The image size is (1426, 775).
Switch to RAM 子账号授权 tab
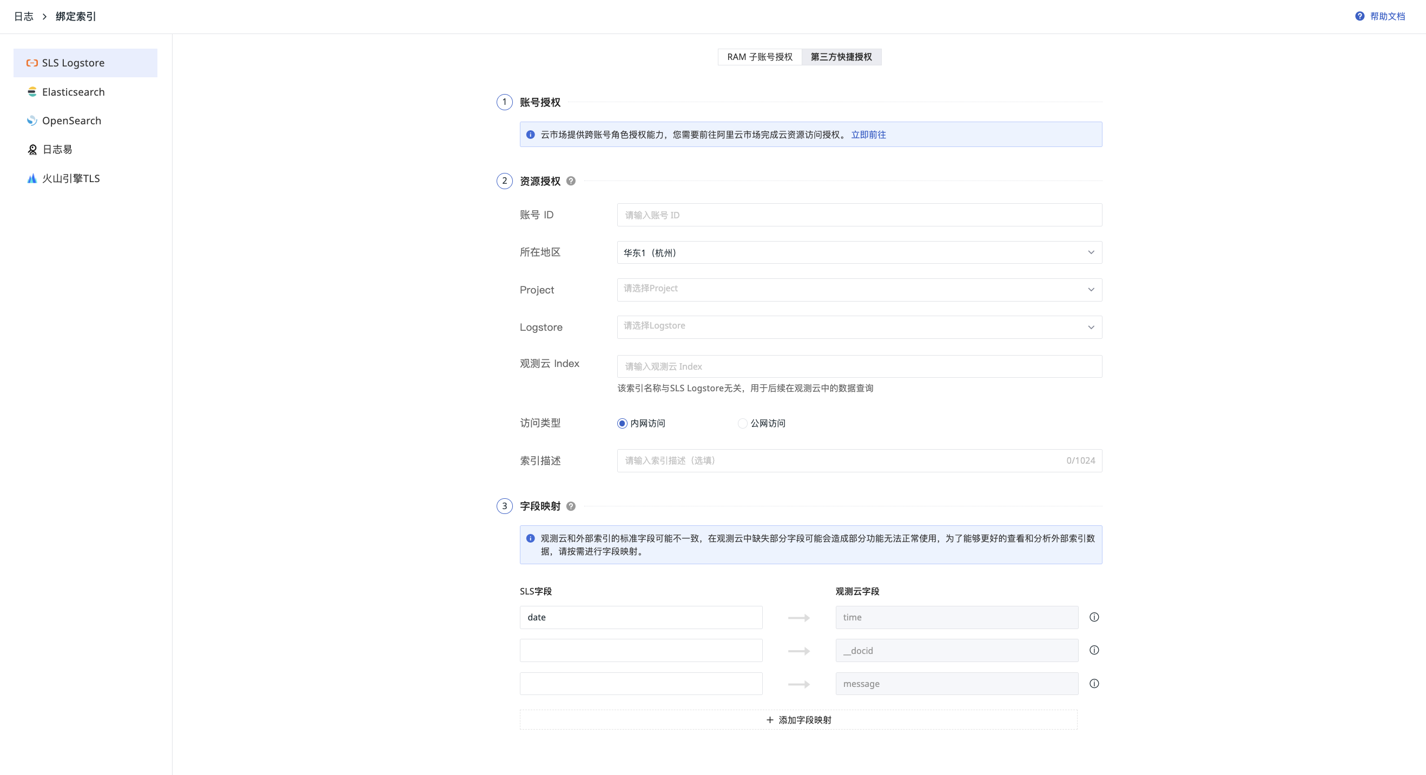click(760, 57)
